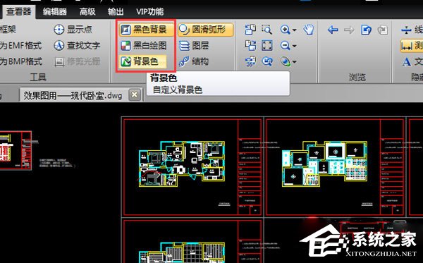Click the 显示点 show points tool

tap(73, 30)
